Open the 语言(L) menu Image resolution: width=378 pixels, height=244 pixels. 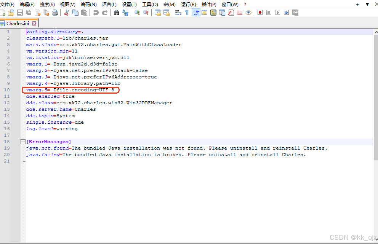109,4
